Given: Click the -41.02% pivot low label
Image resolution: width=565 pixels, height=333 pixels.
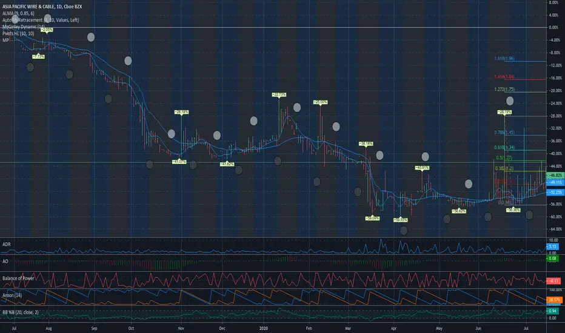Looking at the screenshot, I should tap(179, 162).
